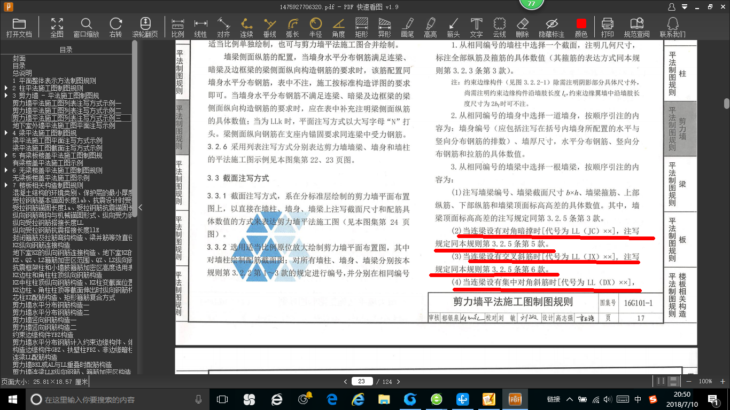Select the 文字 text annotation tool
Image resolution: width=730 pixels, height=410 pixels.
476,27
